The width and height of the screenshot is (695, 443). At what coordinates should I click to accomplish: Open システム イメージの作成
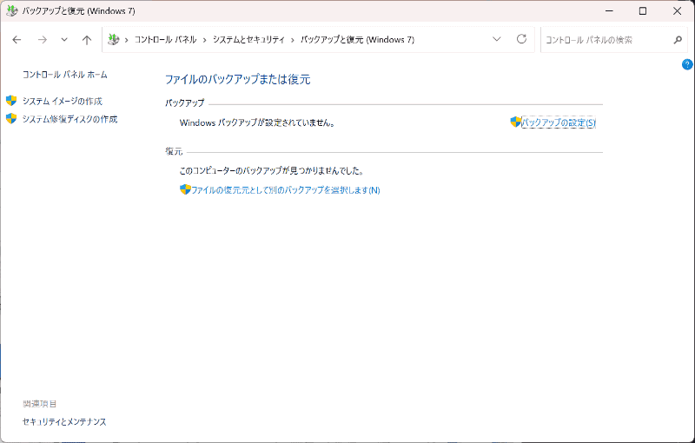(63, 101)
